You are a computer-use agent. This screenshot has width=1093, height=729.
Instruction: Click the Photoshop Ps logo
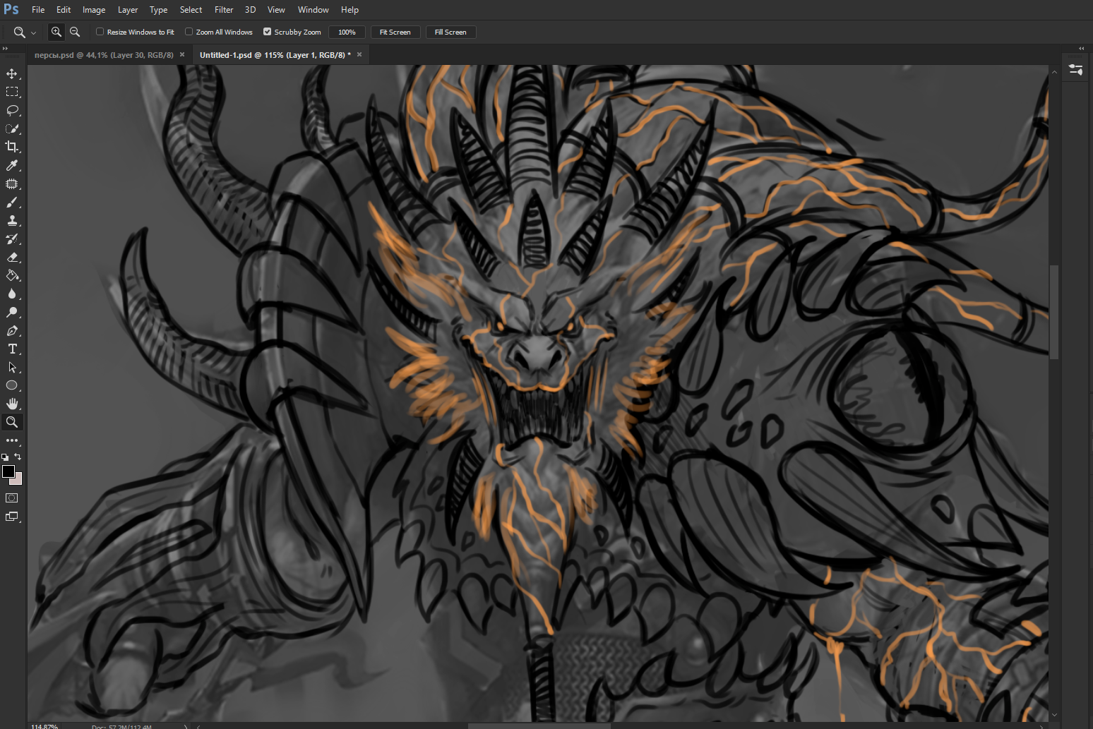point(11,9)
